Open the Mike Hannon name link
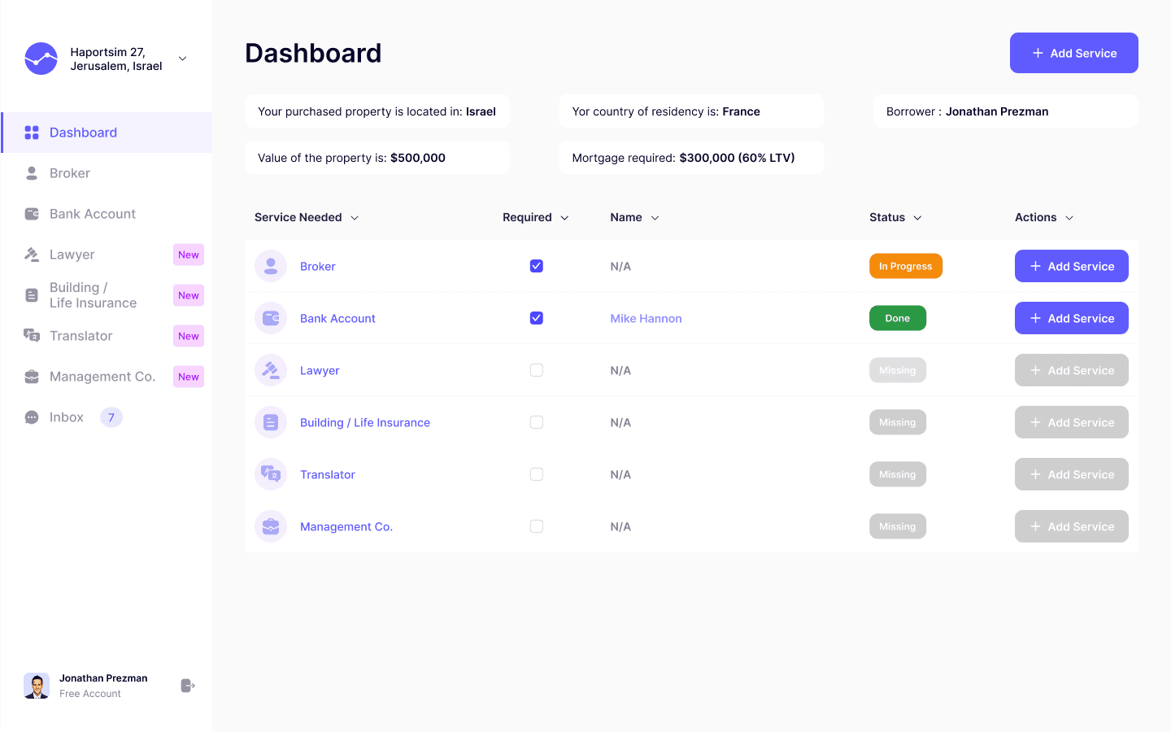Screen dimensions: 1171x732 coord(646,319)
